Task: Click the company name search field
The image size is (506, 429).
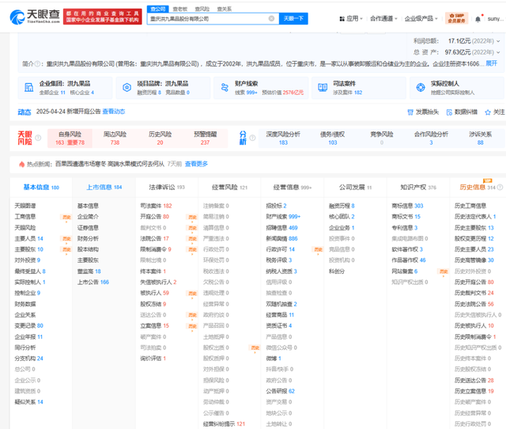Action: tap(206, 18)
